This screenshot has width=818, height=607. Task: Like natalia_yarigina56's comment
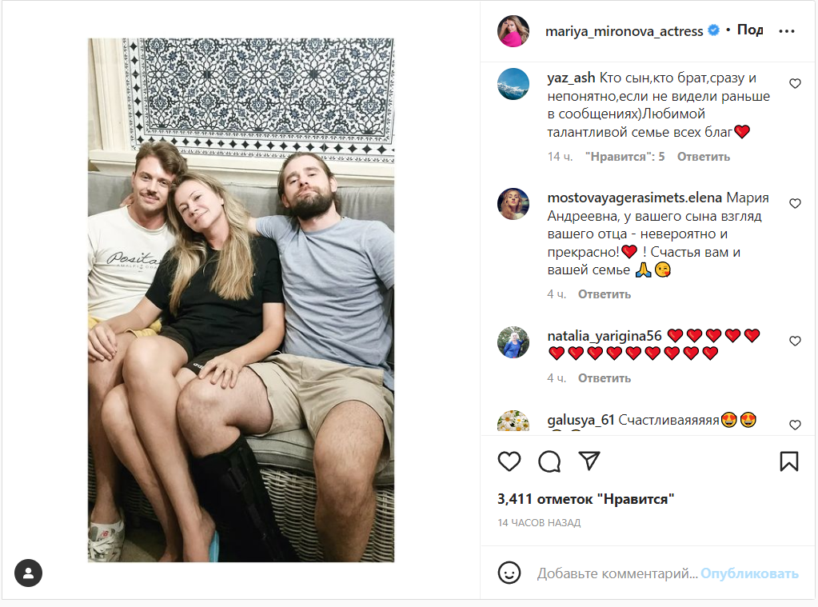tap(795, 341)
